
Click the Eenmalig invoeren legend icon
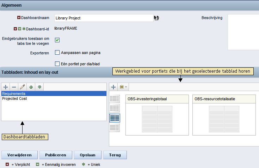(37, 164)
